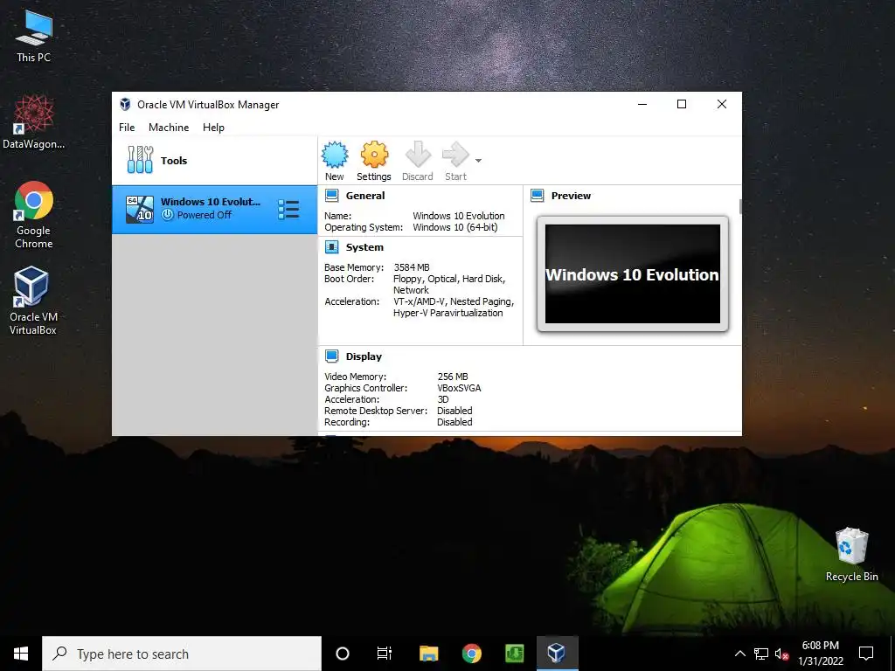The width and height of the screenshot is (895, 671).
Task: Click the Discard toolbar icon
Action: (417, 162)
